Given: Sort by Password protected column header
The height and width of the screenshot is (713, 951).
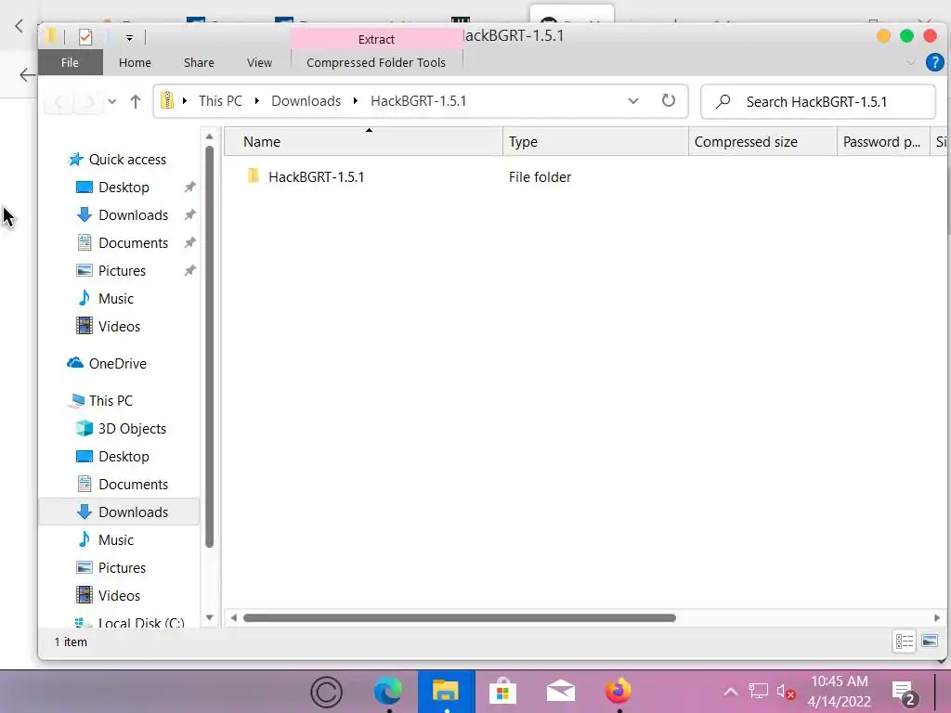Looking at the screenshot, I should (x=882, y=142).
